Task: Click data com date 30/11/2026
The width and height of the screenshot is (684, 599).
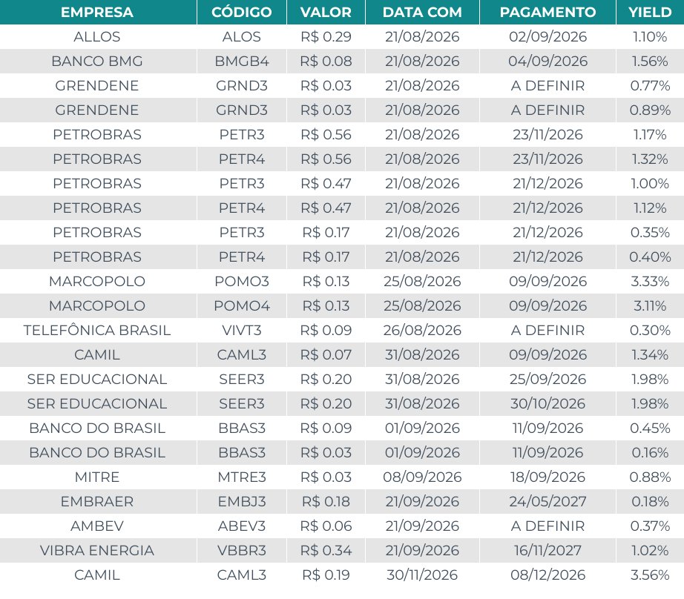Action: coord(422,575)
